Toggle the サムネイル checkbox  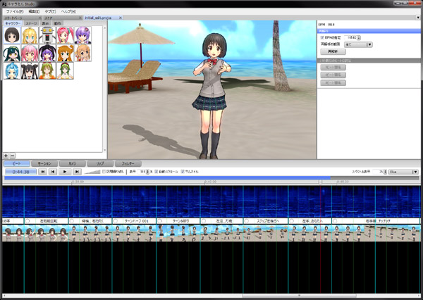183,171
